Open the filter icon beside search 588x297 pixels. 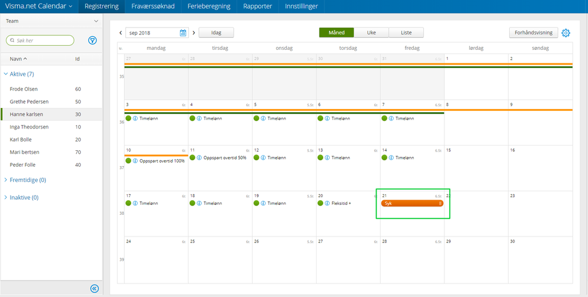92,41
